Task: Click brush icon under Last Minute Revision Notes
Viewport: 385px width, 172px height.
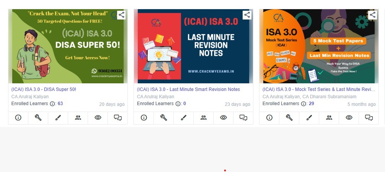Action: point(183,118)
